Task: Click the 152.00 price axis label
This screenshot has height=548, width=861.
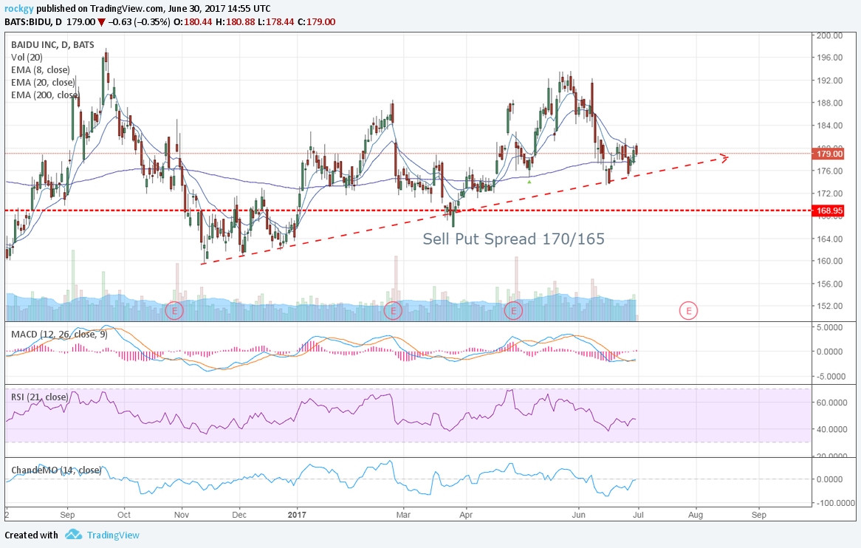Action: click(x=830, y=306)
